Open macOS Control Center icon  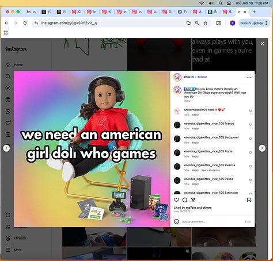(229, 3)
